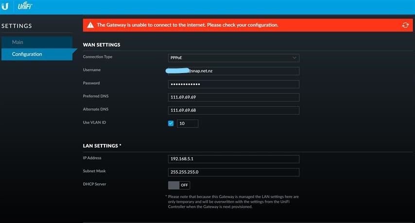Click the Ubiquiti U logo icon

pyautogui.click(x=5, y=7)
